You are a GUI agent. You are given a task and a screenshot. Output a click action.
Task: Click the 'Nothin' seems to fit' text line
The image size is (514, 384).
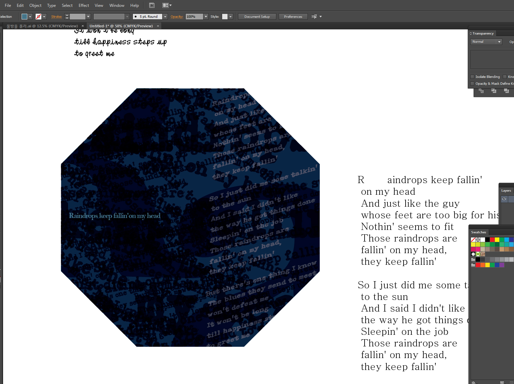pyautogui.click(x=407, y=227)
